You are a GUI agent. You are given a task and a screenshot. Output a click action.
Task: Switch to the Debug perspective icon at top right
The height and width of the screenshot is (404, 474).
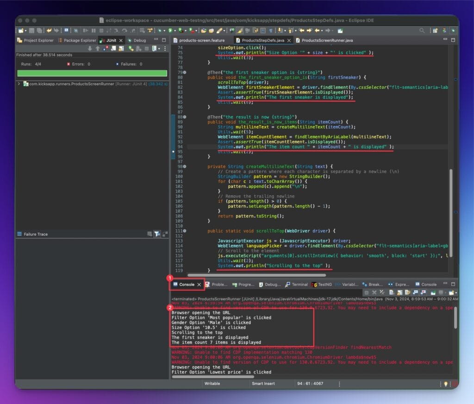point(453,31)
